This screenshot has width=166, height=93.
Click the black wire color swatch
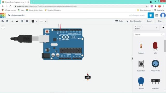pos(33,21)
